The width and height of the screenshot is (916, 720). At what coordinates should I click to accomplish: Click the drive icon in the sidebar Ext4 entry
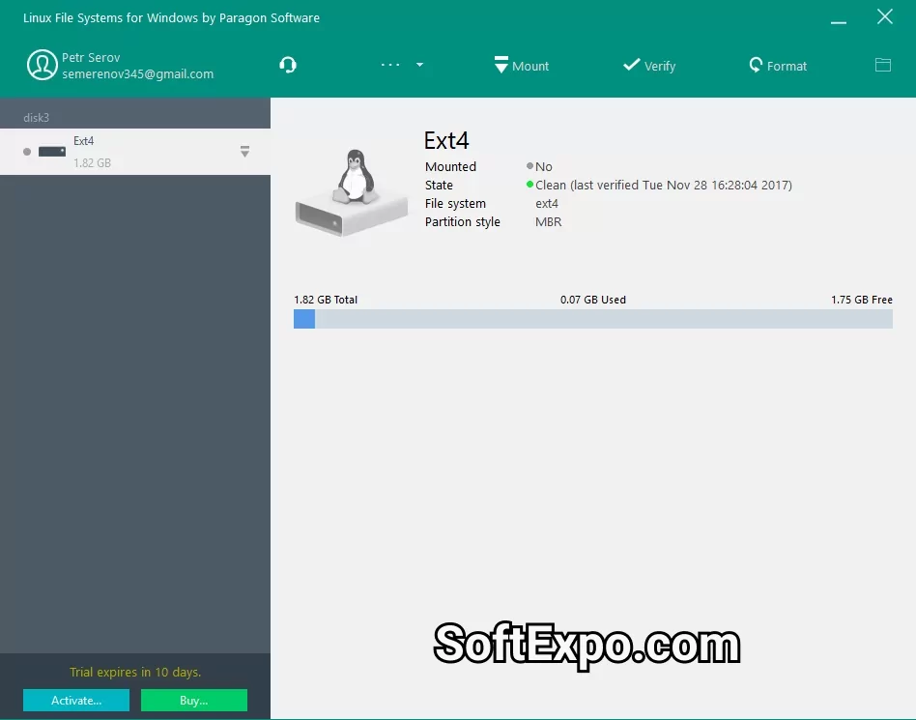coord(52,152)
